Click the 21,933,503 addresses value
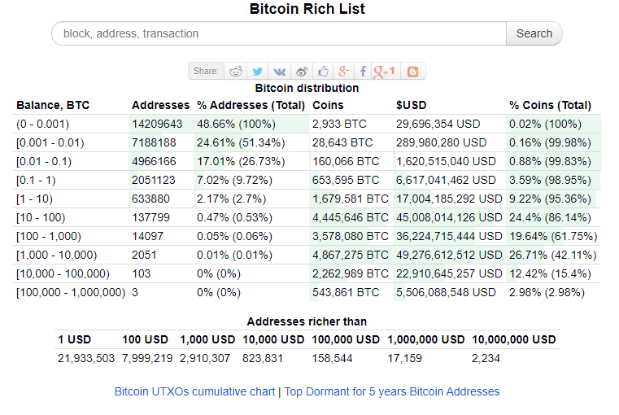Viewport: 619px width, 415px height. [x=86, y=358]
